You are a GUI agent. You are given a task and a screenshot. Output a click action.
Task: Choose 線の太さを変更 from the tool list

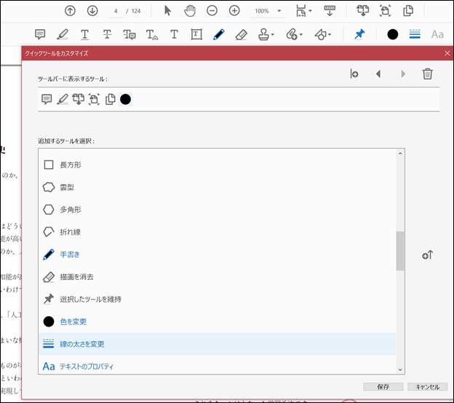(217, 344)
